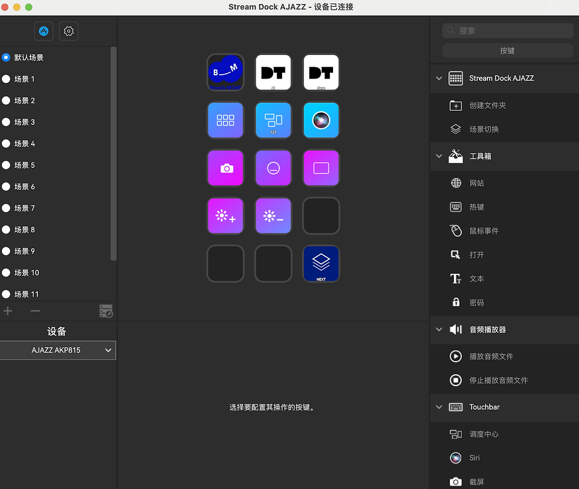Remove scene with the minus button
Image resolution: width=579 pixels, height=489 pixels.
35,311
